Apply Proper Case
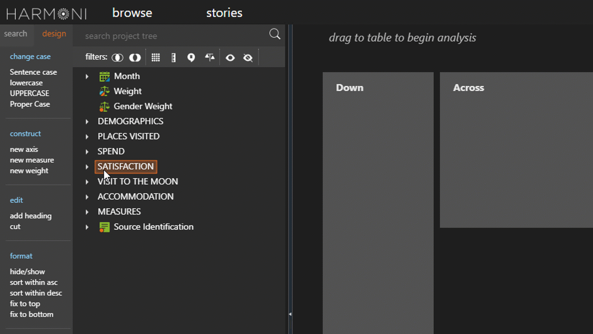 [x=30, y=104]
